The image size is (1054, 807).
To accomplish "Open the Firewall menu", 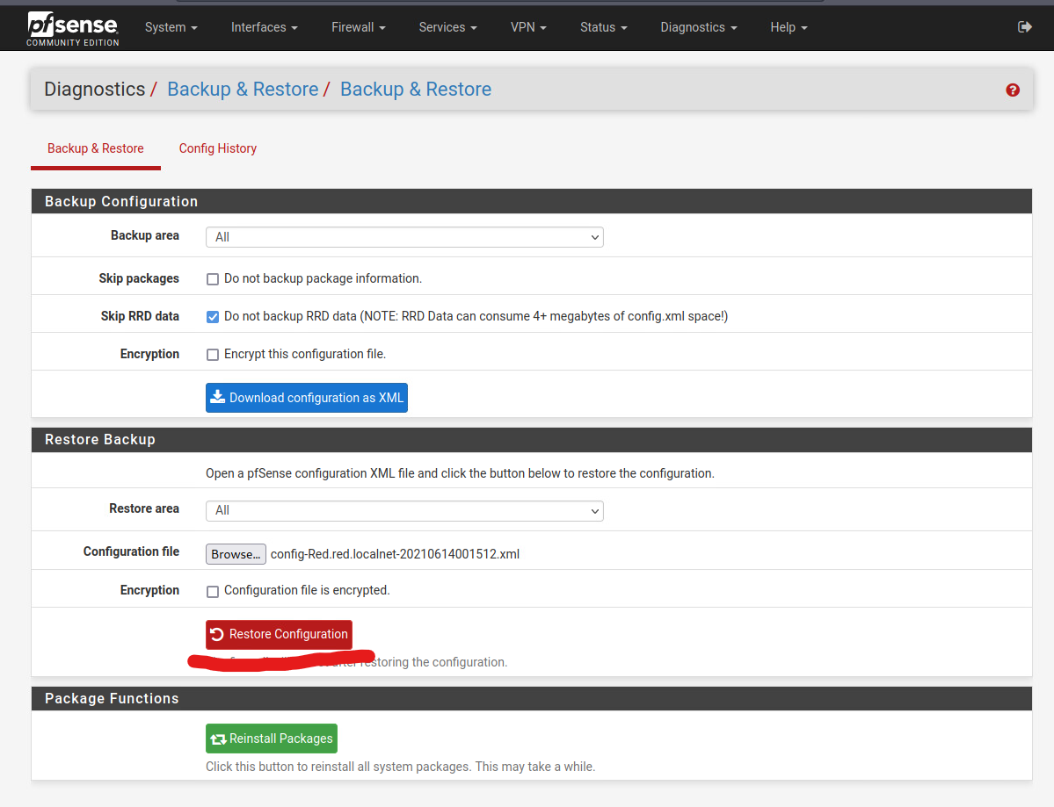I will click(x=359, y=27).
